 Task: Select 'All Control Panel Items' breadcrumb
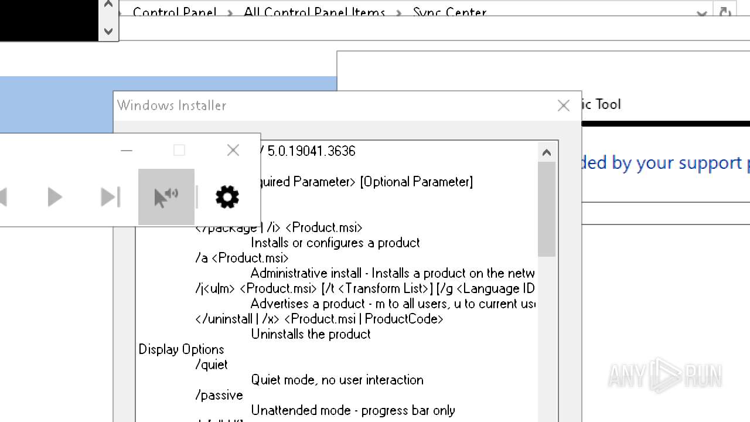coord(315,13)
